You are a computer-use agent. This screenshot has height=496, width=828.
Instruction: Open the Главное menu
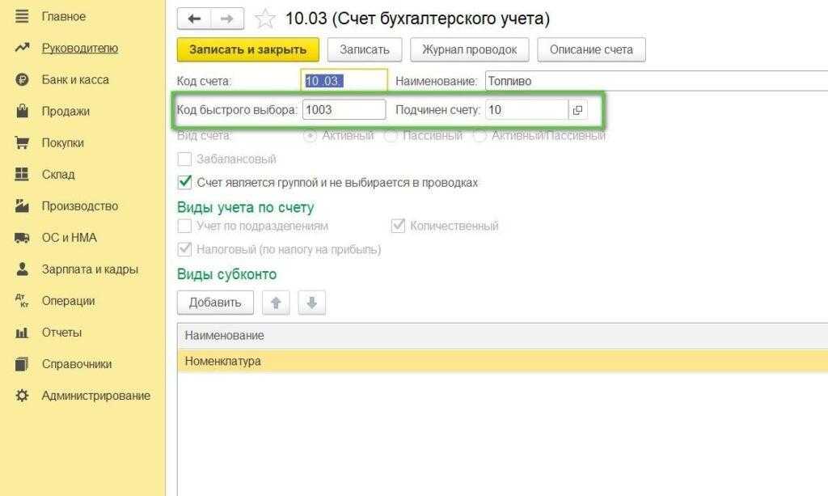point(63,16)
